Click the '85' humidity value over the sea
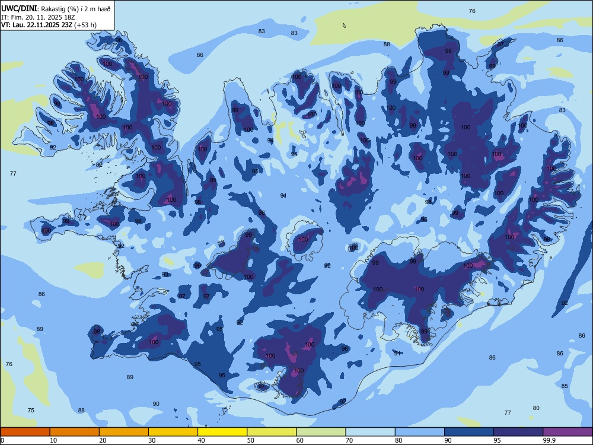Image resolution: width=593 pixels, height=445 pixels. tap(565, 386)
